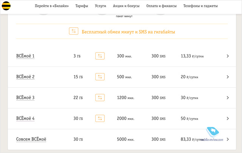This screenshot has width=242, height=153.
Task: Open the Оплата и финансы menu
Action: click(x=161, y=6)
